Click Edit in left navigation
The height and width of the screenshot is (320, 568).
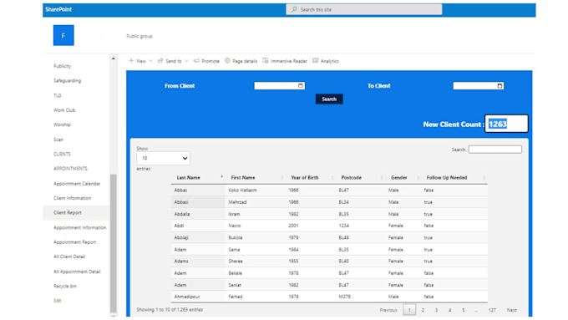pos(58,301)
